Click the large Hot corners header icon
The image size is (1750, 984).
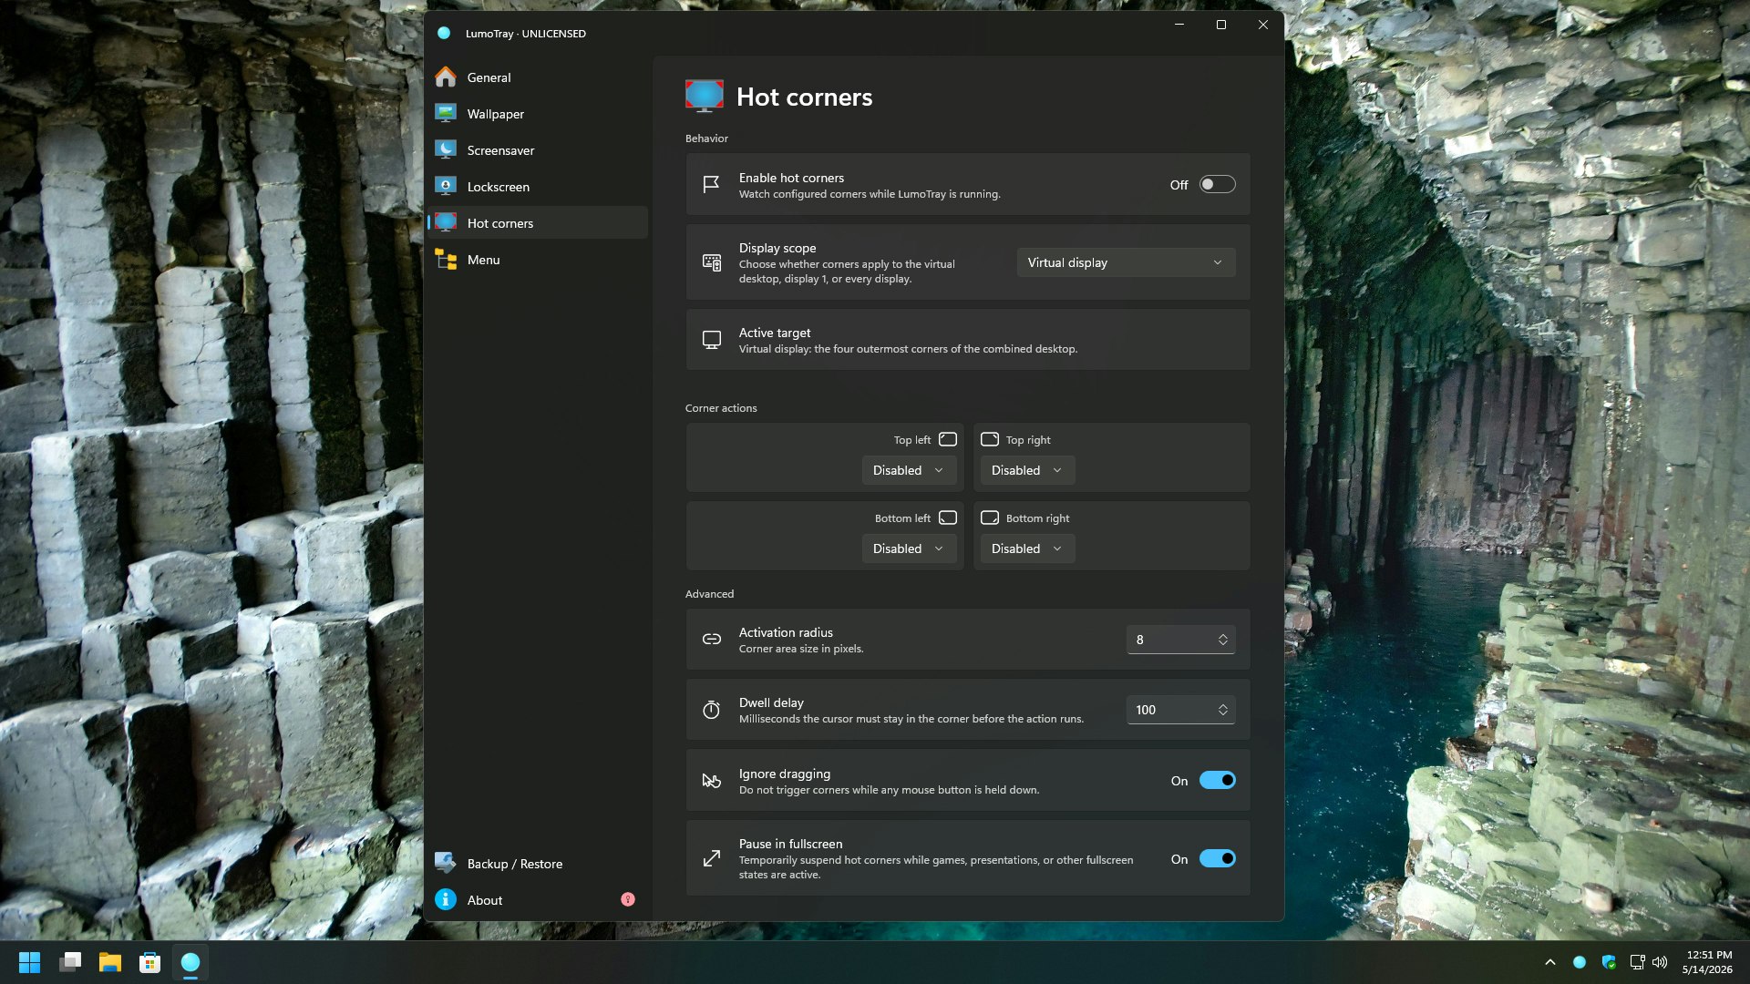tap(705, 97)
